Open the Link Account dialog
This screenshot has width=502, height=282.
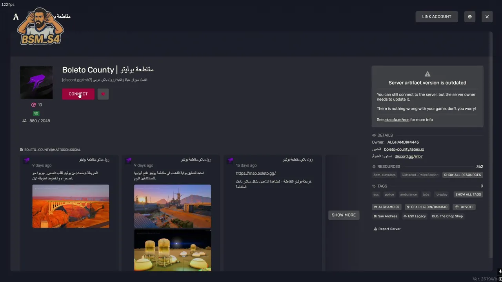point(437,16)
